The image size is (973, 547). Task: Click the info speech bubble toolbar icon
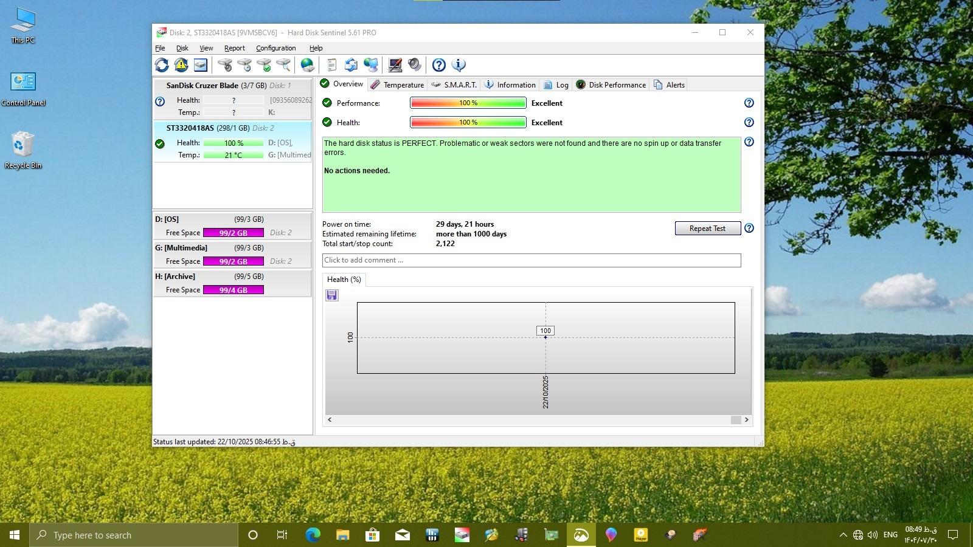point(459,65)
